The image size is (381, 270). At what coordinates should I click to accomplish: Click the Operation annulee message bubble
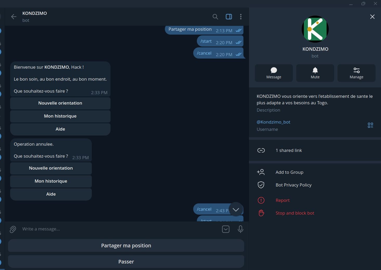51,150
